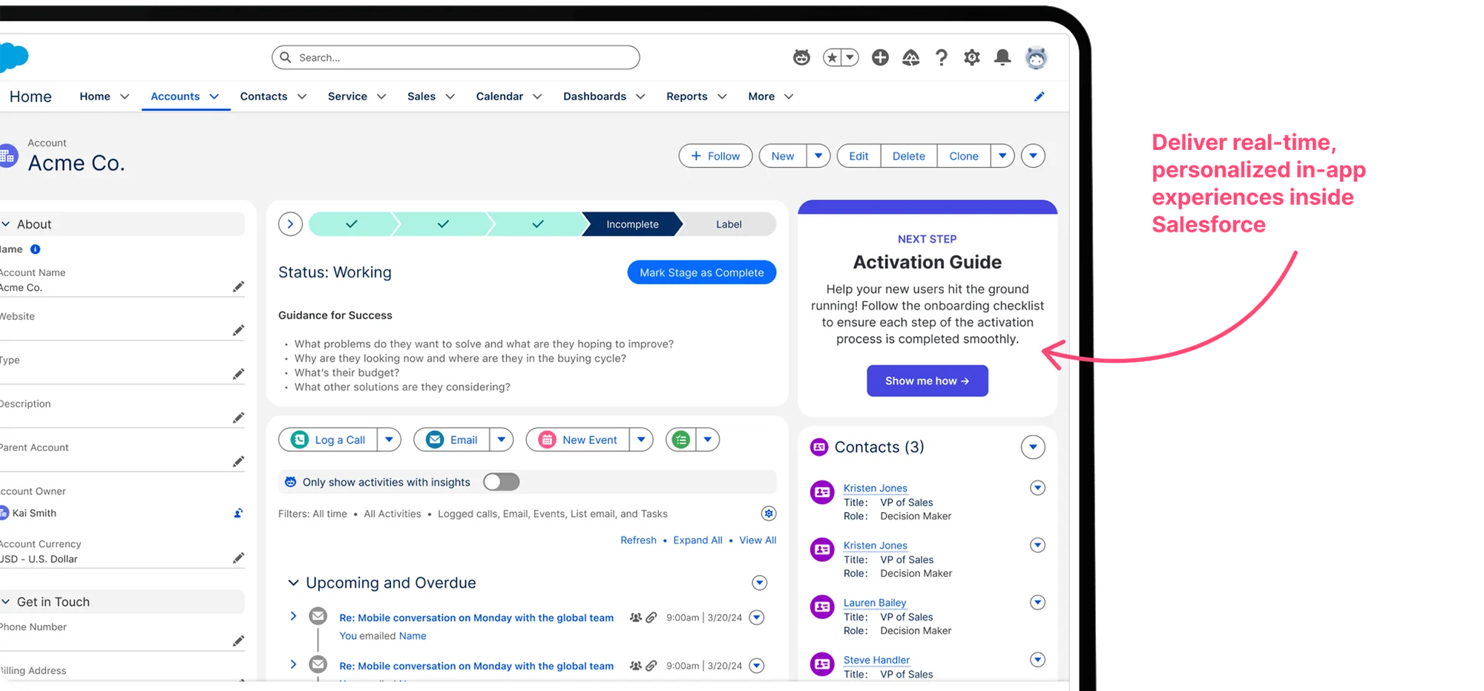
Task: Edit the Website field pencil
Action: [238, 330]
